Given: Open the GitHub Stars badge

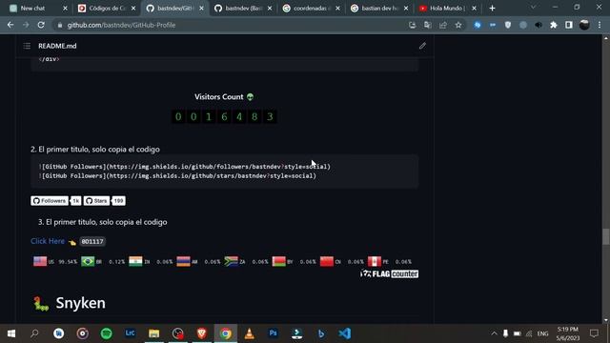Looking at the screenshot, I should click(96, 201).
